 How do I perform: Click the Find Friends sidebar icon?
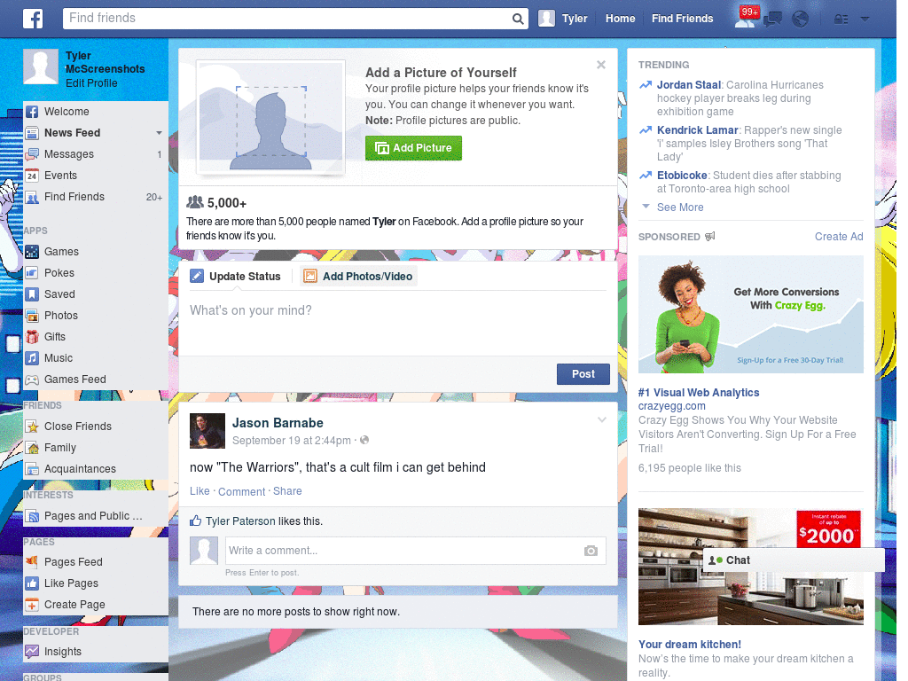33,197
